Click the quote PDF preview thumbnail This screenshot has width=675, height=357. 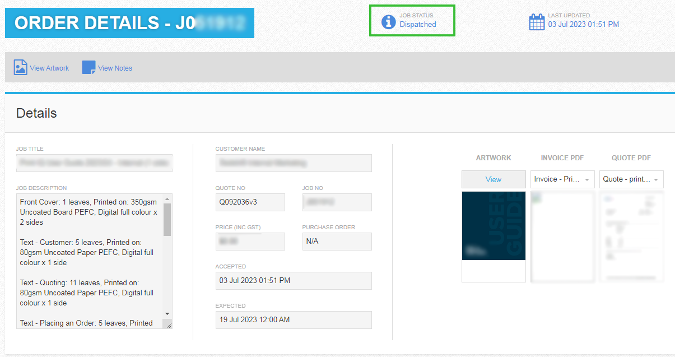click(631, 235)
